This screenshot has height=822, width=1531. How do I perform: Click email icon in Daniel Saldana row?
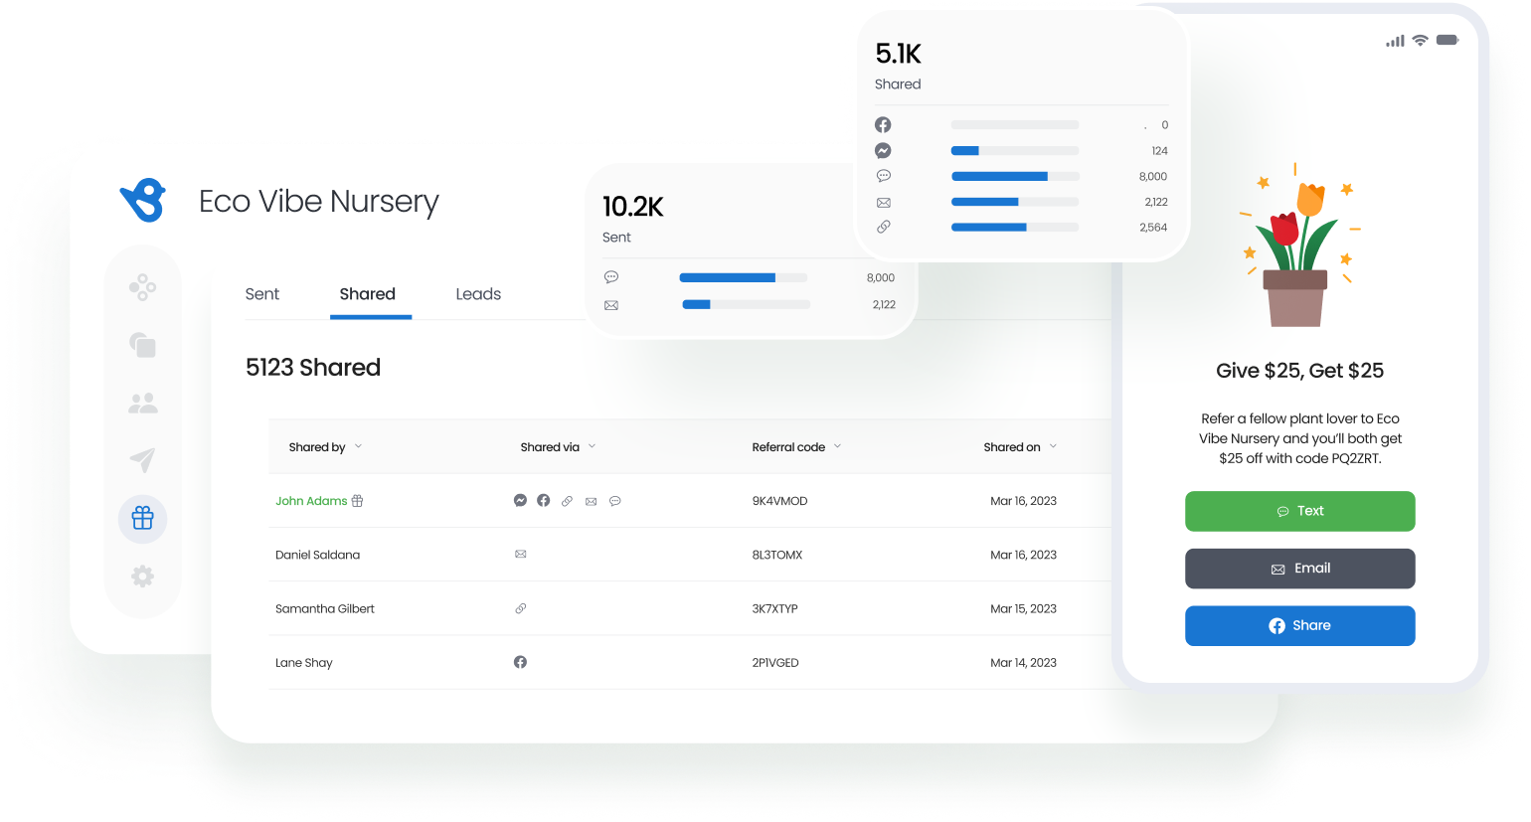pyautogui.click(x=520, y=555)
